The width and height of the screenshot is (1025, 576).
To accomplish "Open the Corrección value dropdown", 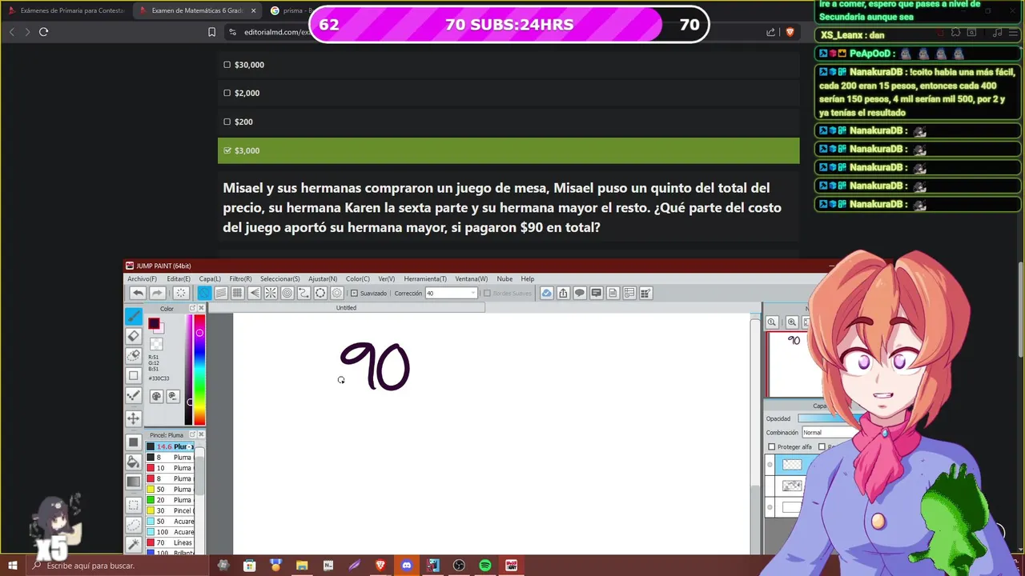I will 472,294.
